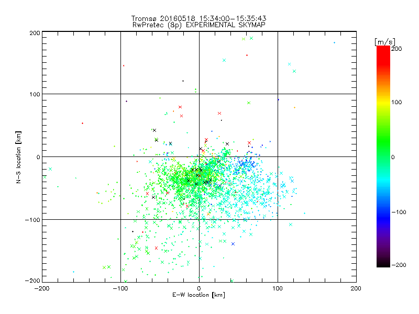Click the x-axis tick label '-200'
The height and width of the screenshot is (314, 419).
42,288
